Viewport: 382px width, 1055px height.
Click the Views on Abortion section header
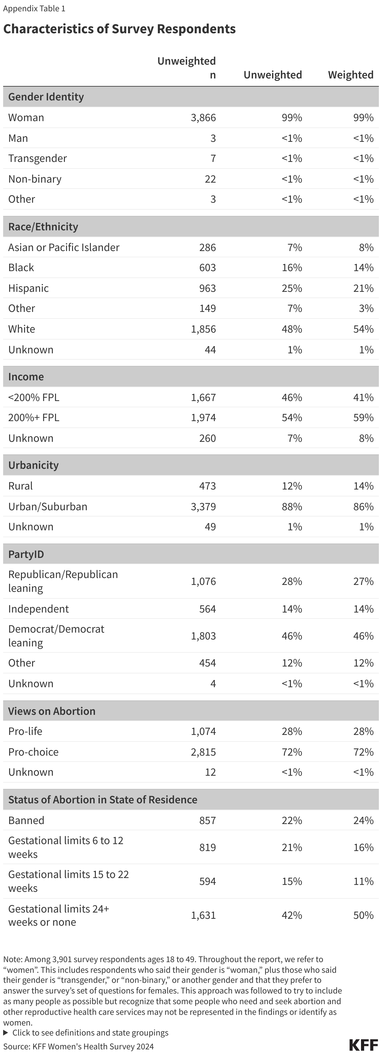[52, 711]
